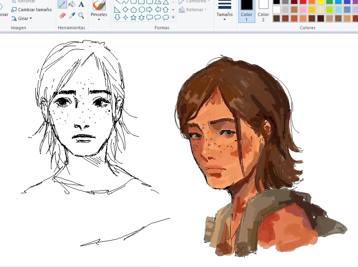Image resolution: width=358 pixels, height=267 pixels.
Task: Expand the full shapes gallery
Action: [173, 17]
